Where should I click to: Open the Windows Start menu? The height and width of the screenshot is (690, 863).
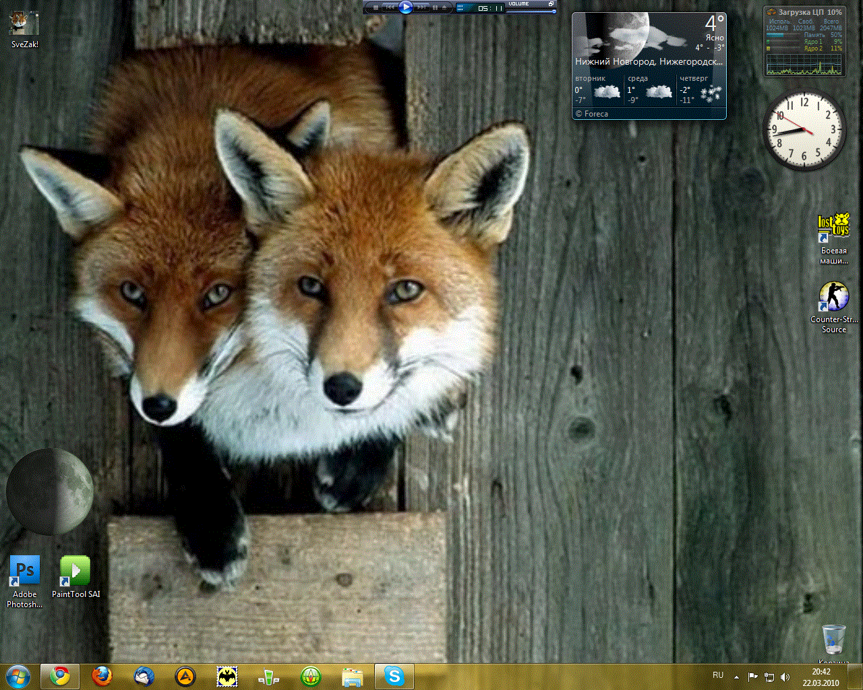18,676
